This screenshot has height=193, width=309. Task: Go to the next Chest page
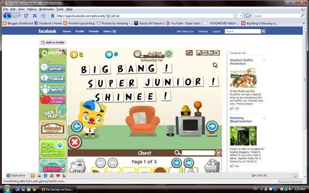(x=177, y=163)
